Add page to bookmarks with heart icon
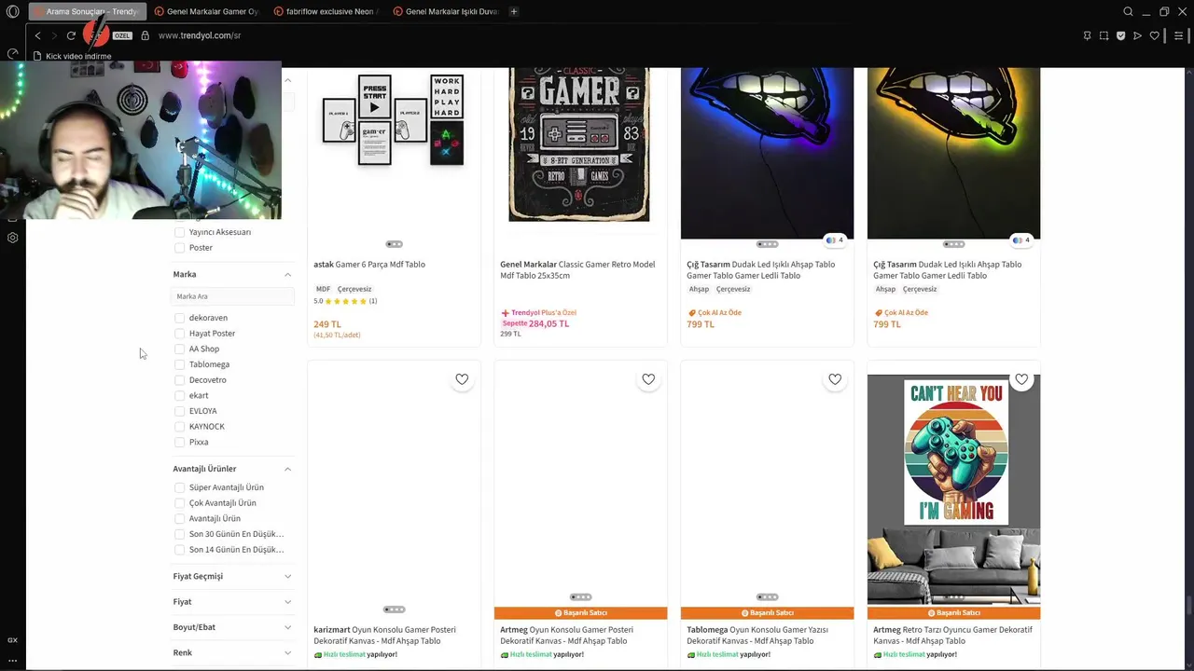This screenshot has height=671, width=1194. pyautogui.click(x=1154, y=35)
